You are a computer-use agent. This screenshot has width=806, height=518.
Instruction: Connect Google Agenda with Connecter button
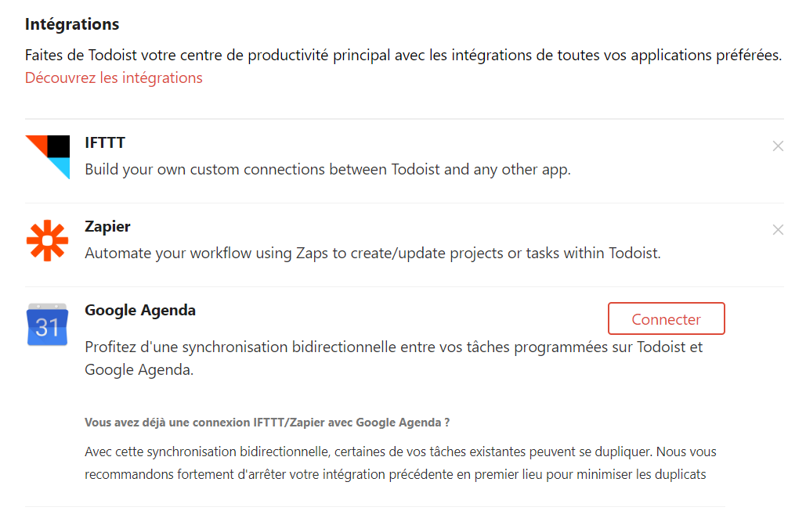(666, 318)
